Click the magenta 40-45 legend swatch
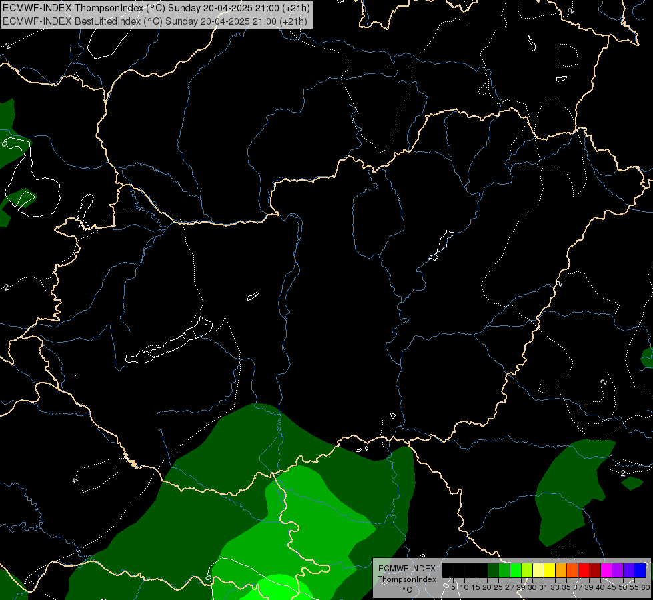Screen dimensions: 653x600 (606, 570)
